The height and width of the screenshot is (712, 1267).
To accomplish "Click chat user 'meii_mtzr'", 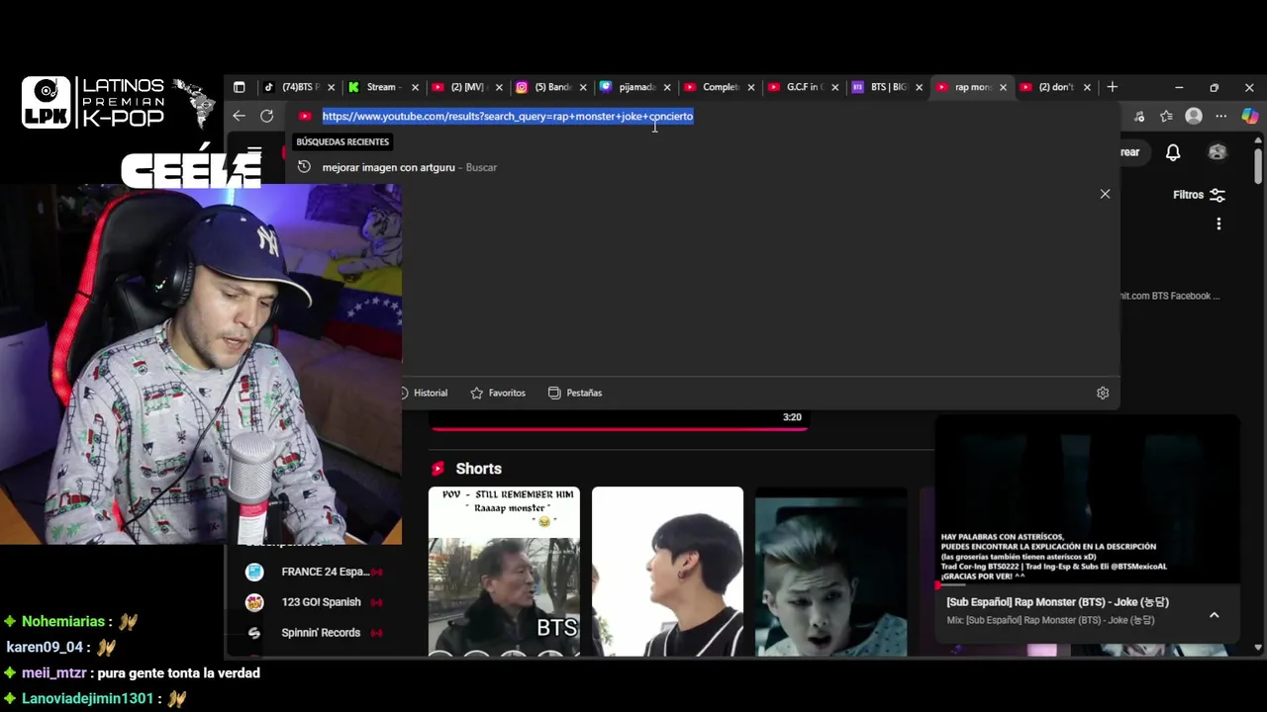I will 54,673.
